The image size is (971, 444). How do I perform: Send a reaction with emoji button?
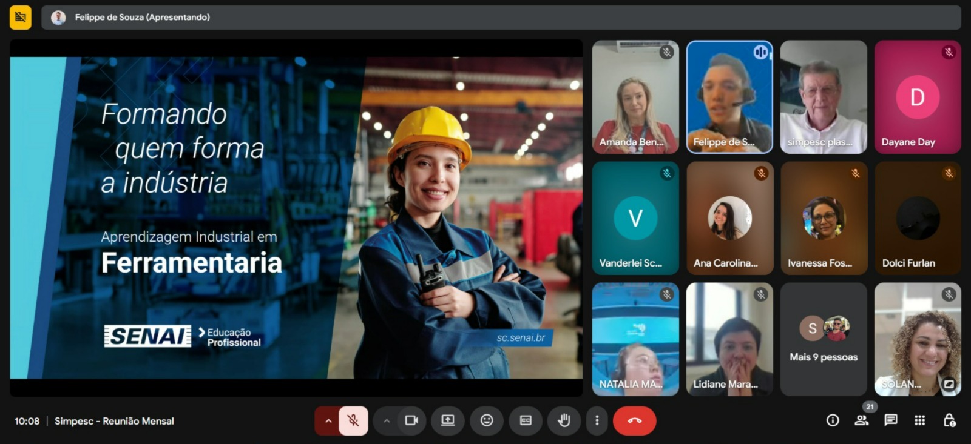pyautogui.click(x=487, y=420)
